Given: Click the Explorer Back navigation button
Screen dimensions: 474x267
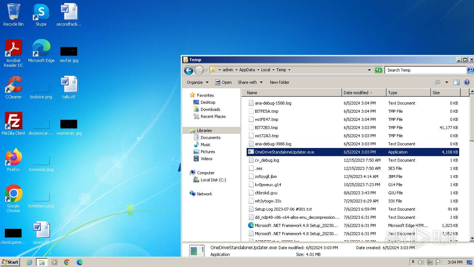Looking at the screenshot, I should 188,70.
